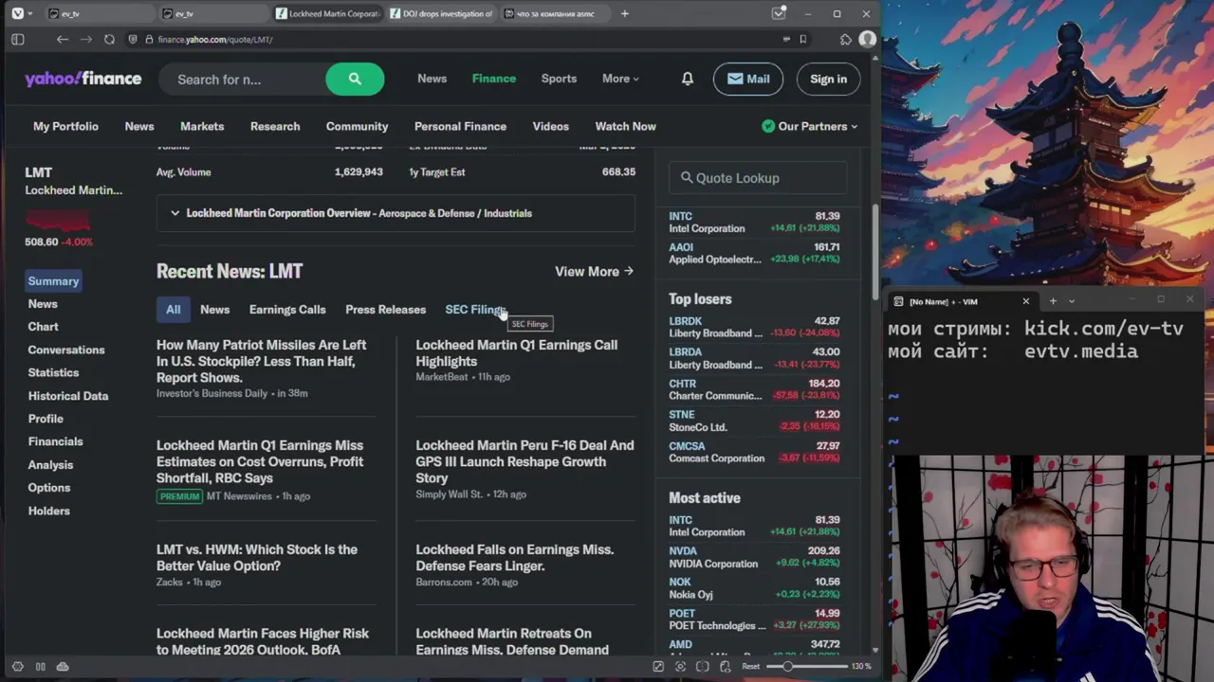Open the Vivaldi menu dropdown arrow
The height and width of the screenshot is (682, 1214).
click(30, 13)
